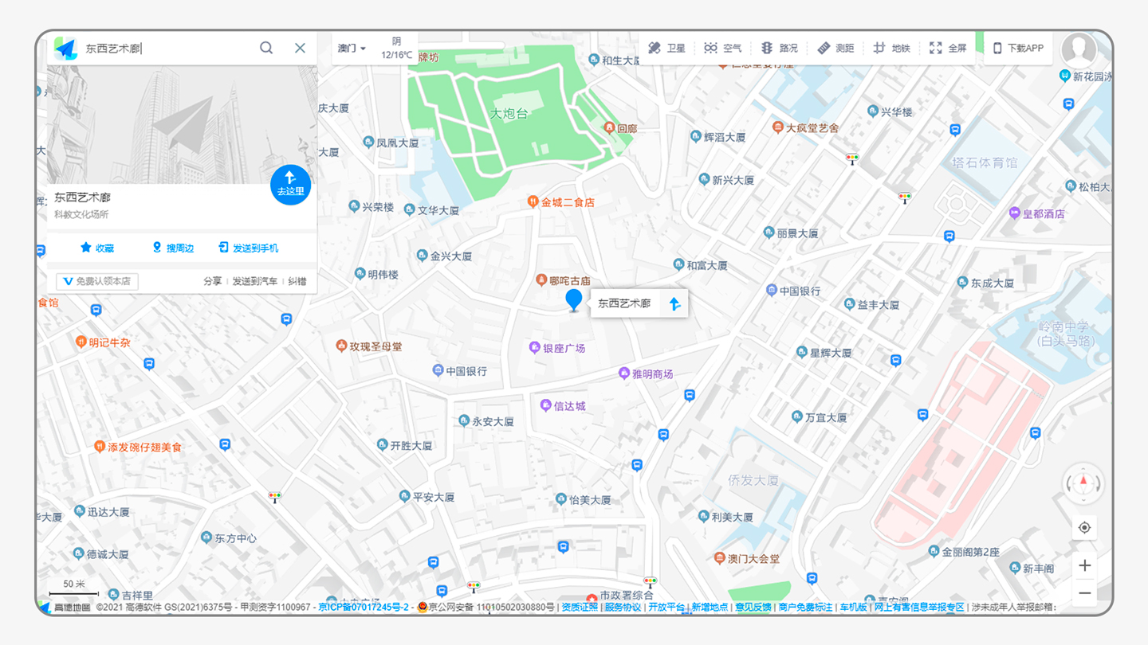This screenshot has width=1148, height=645.
Task: Click the compass rotation control
Action: point(1083,483)
